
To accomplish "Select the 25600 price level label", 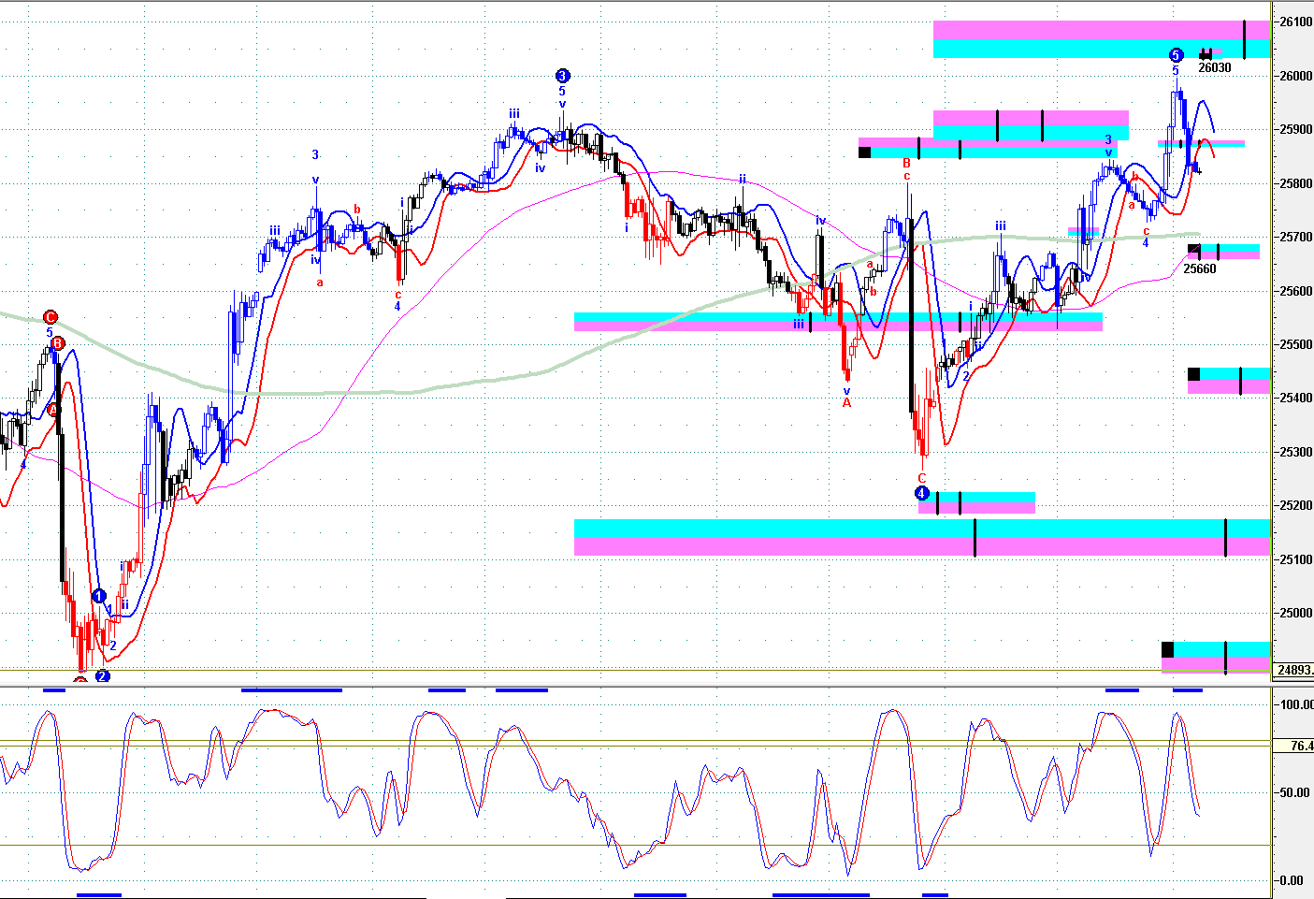I will tap(1295, 291).
